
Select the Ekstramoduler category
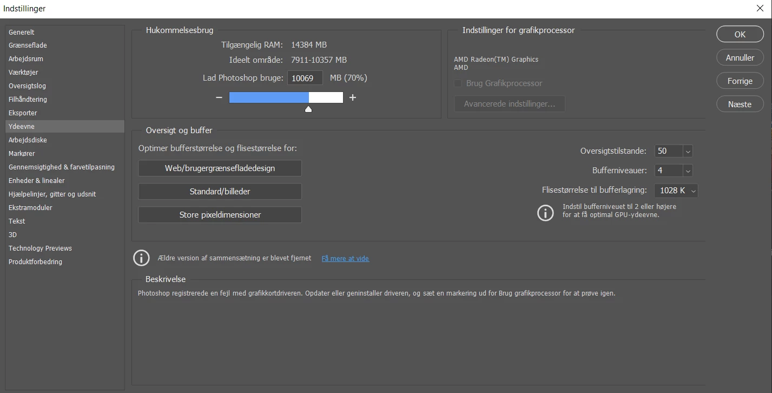[65, 208]
